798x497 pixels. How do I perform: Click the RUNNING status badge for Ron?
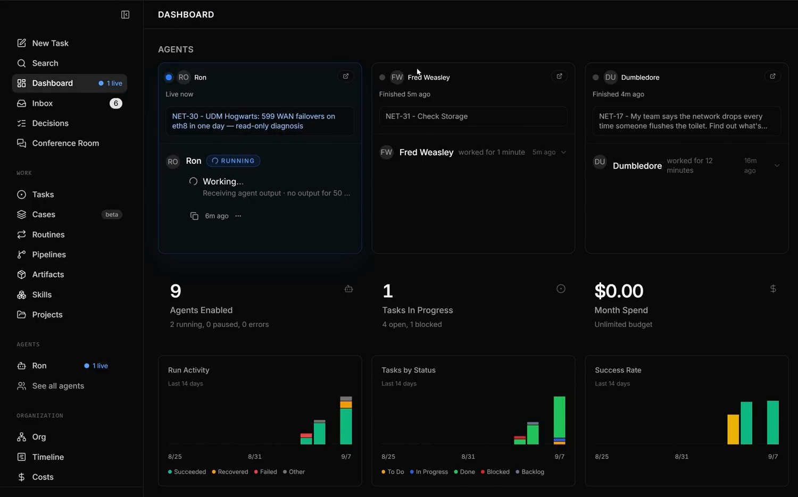(233, 161)
